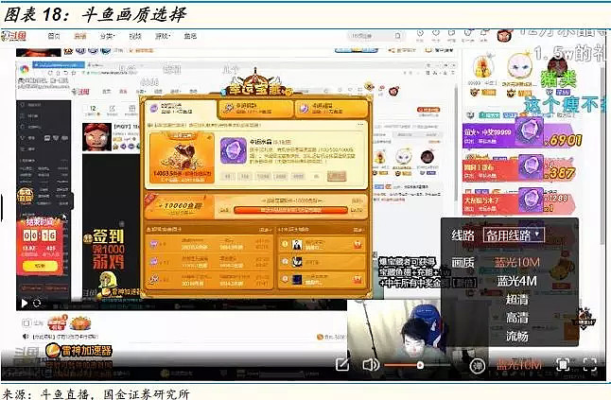Click the 雷神加速器 banner
The height and width of the screenshot is (400, 611).
tap(79, 351)
